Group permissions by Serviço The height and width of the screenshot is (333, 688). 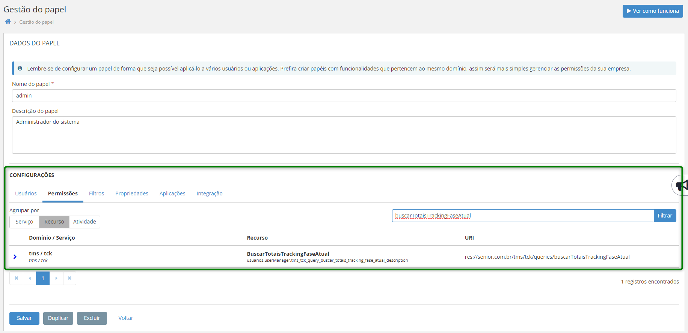point(24,222)
